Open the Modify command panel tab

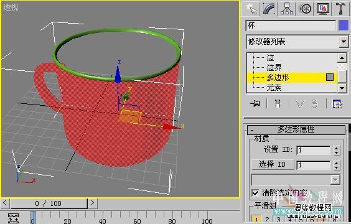pyautogui.click(x=269, y=9)
